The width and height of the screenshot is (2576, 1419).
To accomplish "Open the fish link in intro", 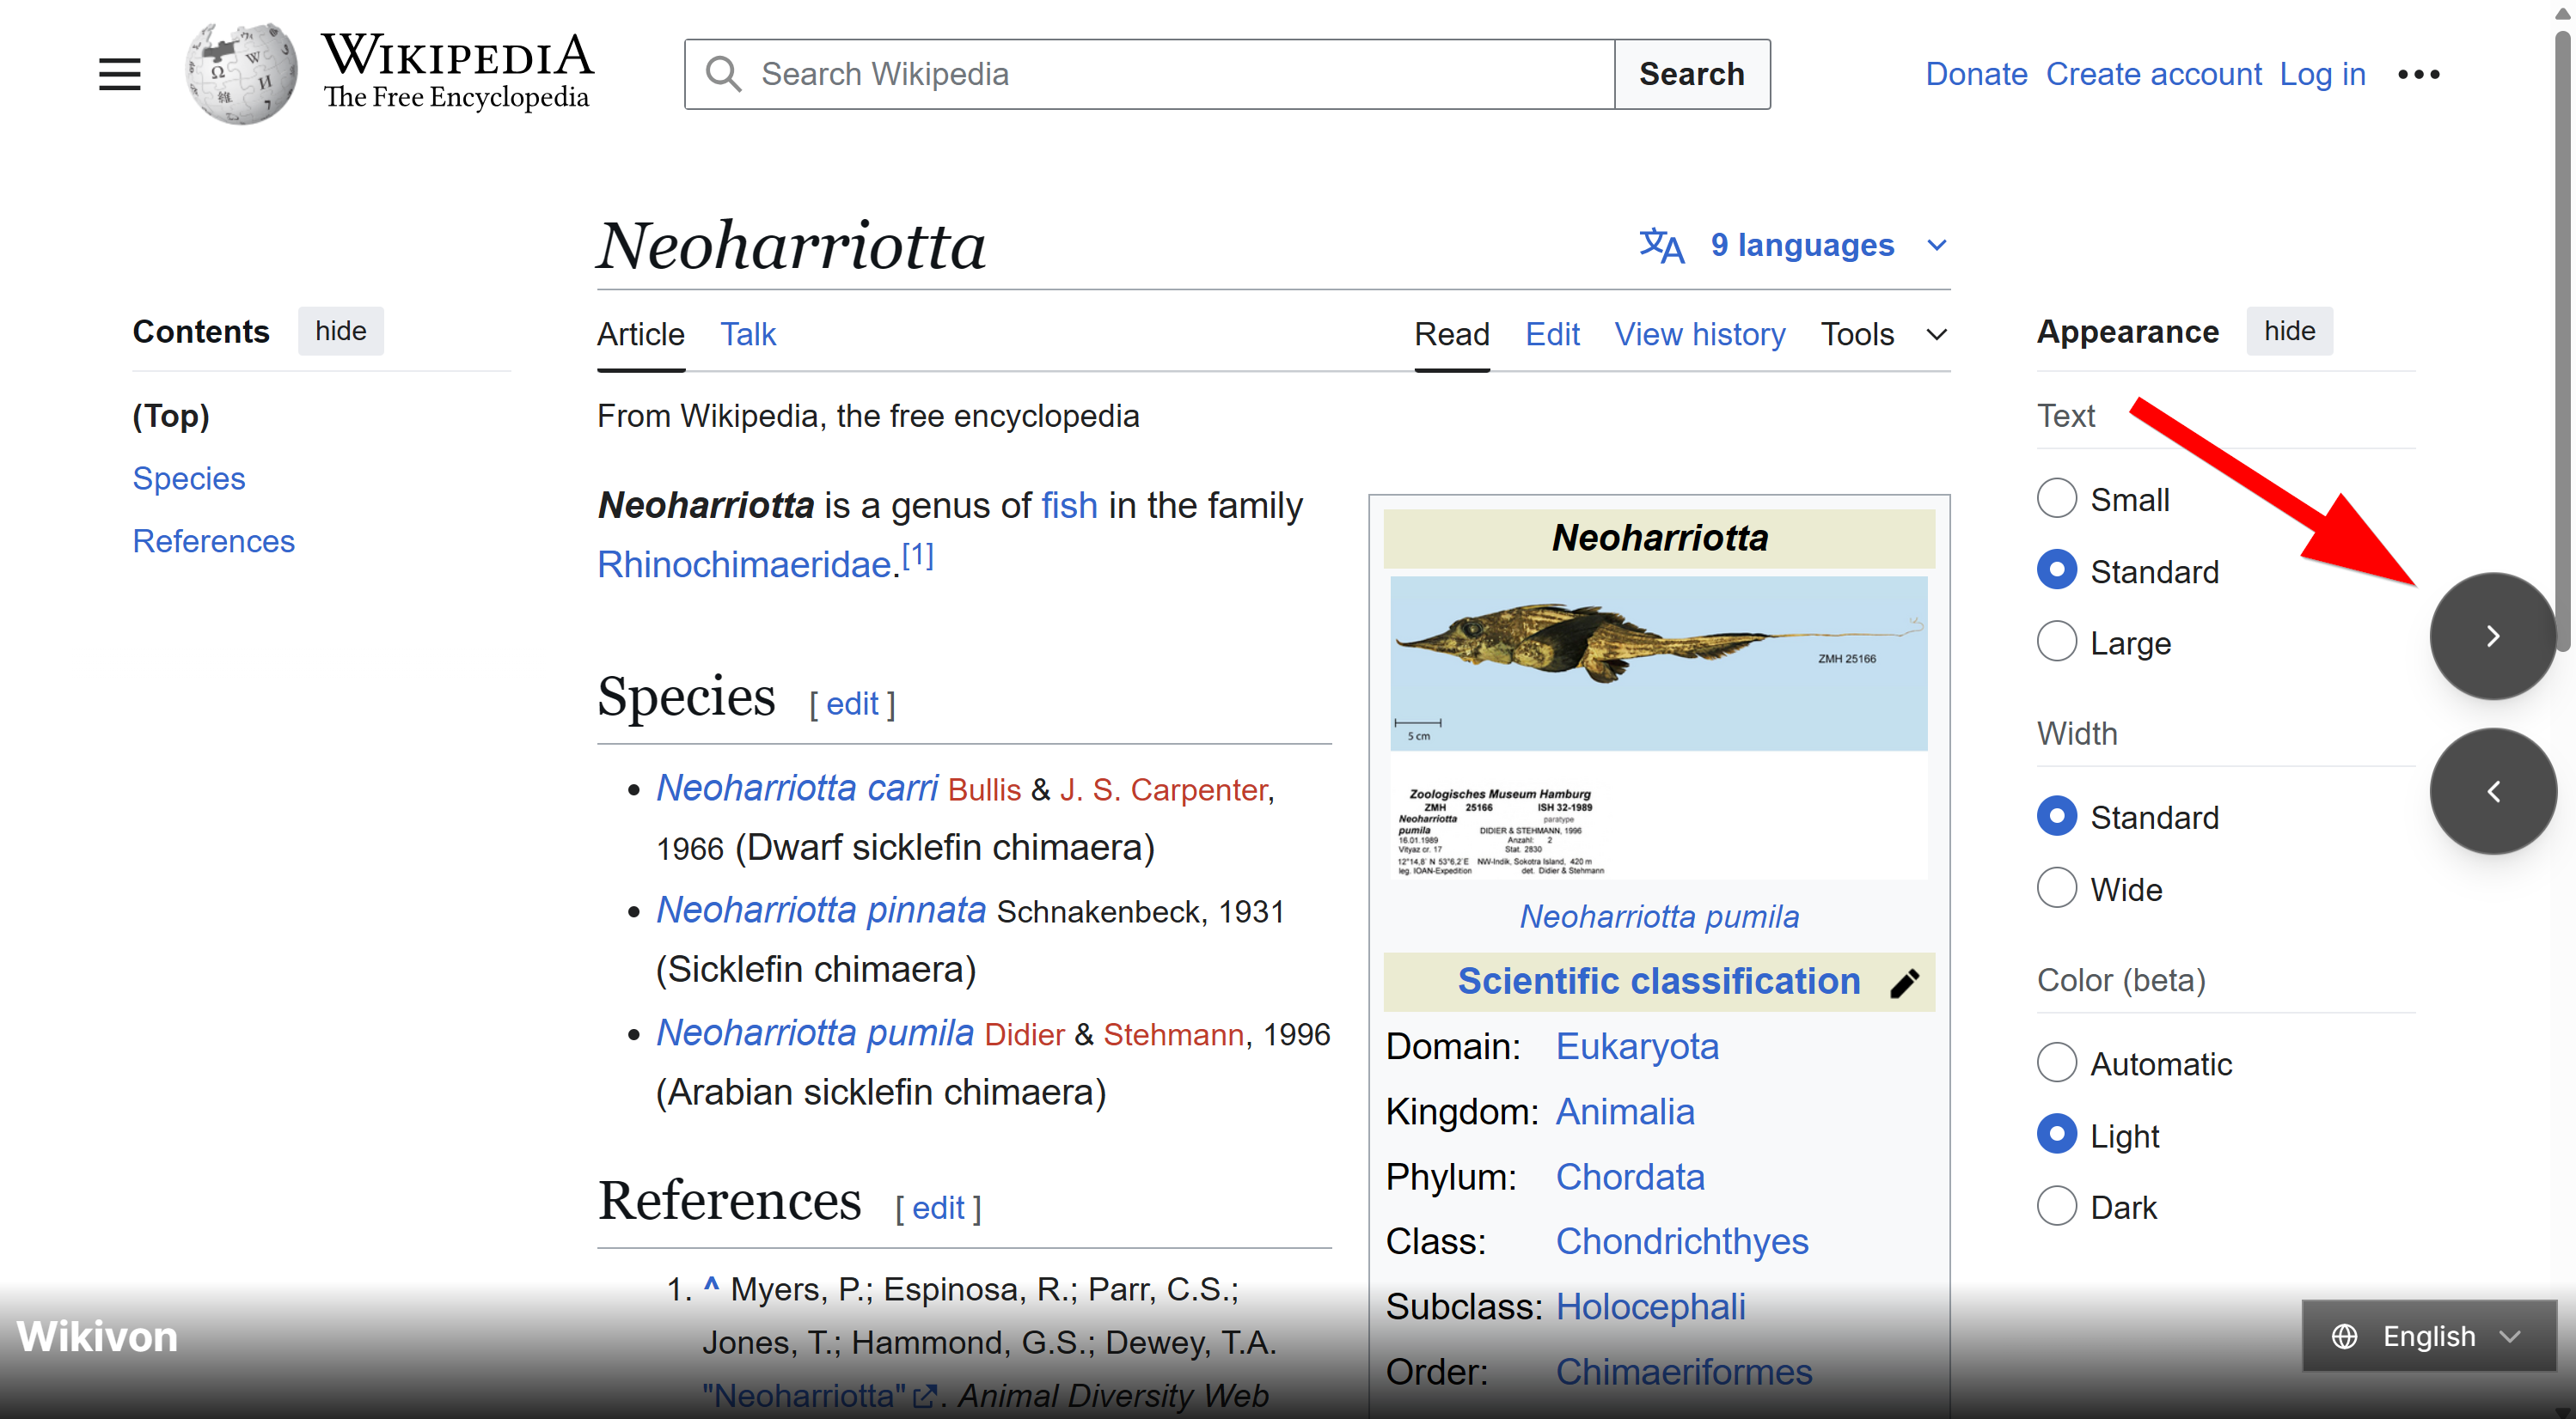I will tap(1069, 506).
